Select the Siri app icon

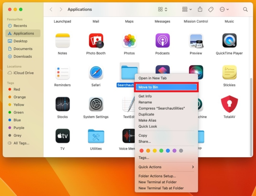coord(196,70)
